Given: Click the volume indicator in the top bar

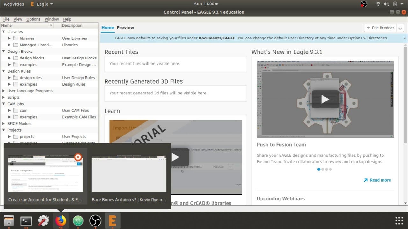Looking at the screenshot, I should (x=386, y=4).
